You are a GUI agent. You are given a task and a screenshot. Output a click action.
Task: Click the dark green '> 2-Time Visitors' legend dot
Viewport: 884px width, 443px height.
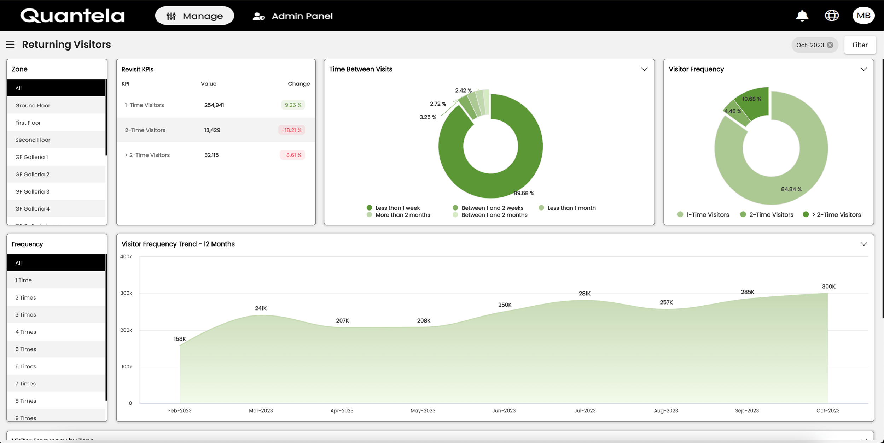807,214
